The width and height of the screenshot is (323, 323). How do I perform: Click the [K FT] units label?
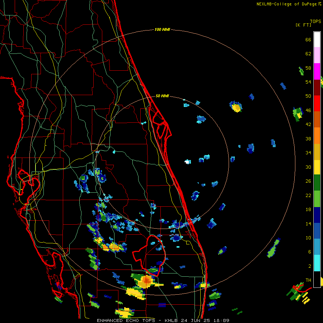click(x=303, y=25)
